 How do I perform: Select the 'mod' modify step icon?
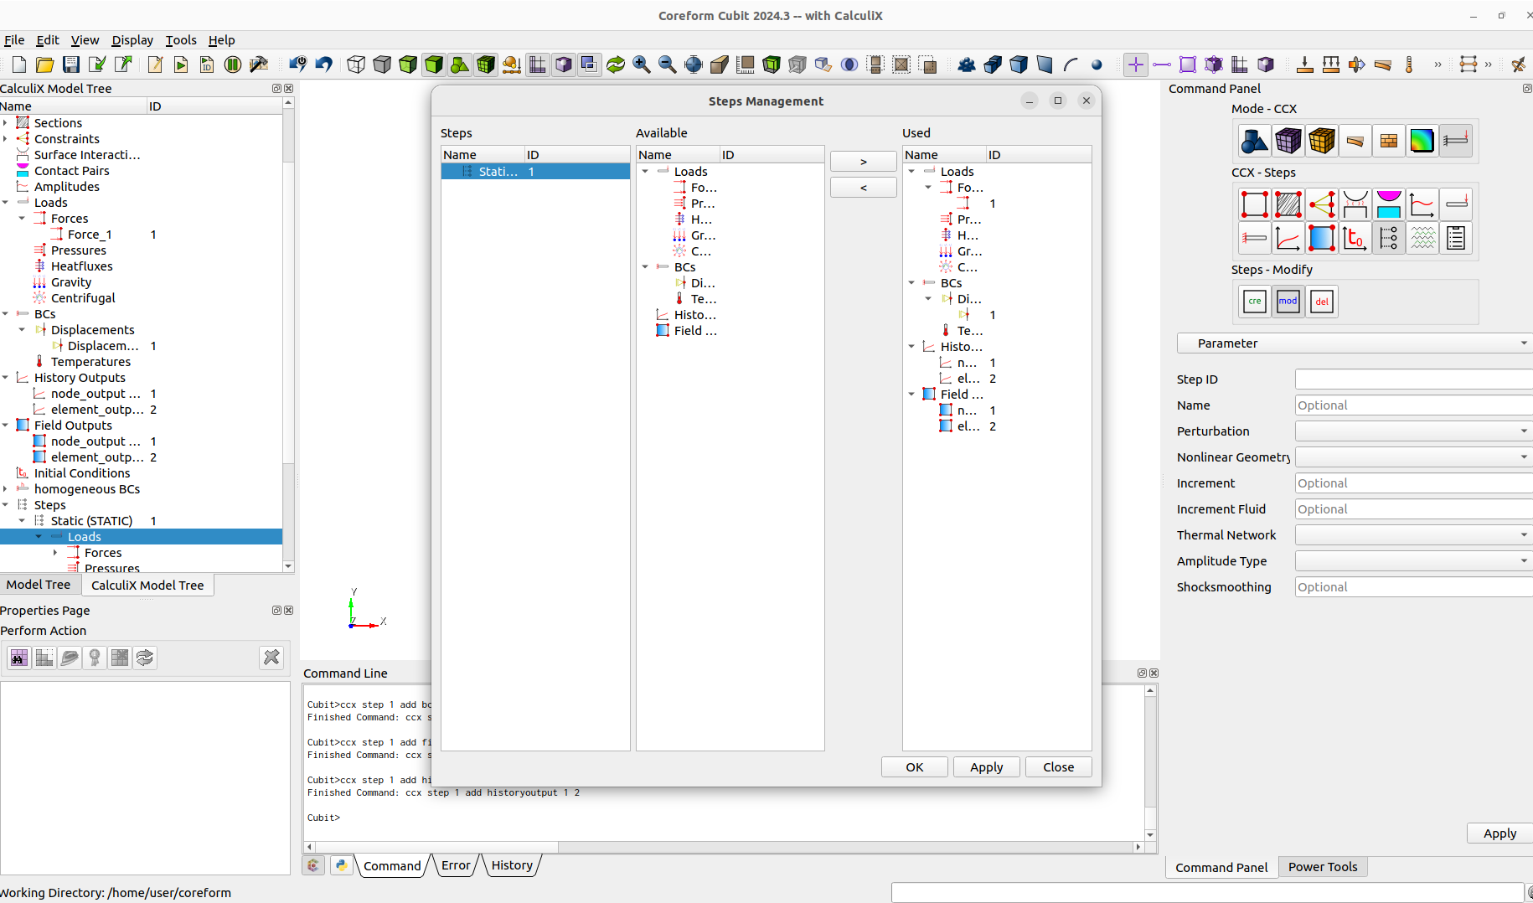[1288, 302]
